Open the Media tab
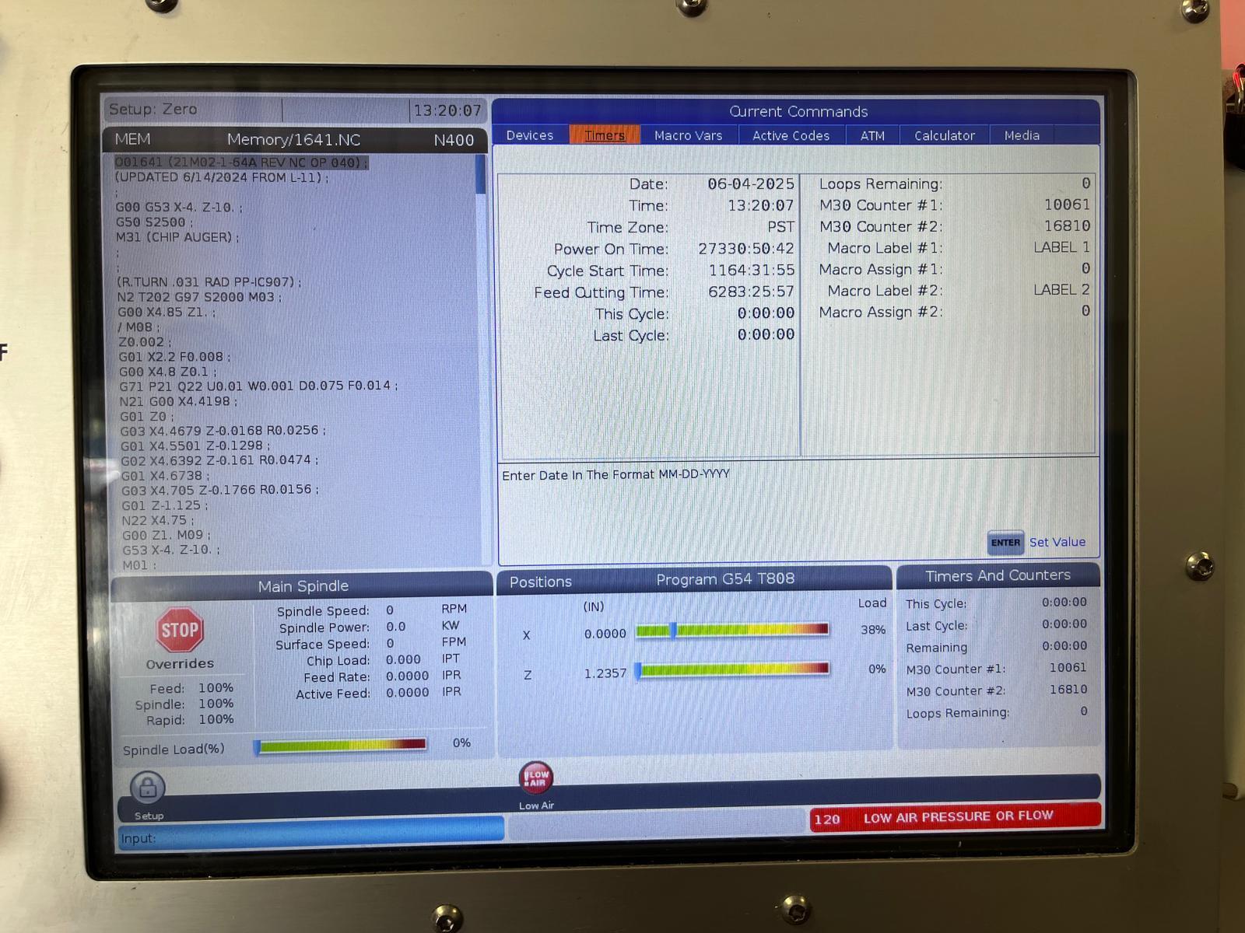This screenshot has height=933, width=1245. coord(1022,135)
